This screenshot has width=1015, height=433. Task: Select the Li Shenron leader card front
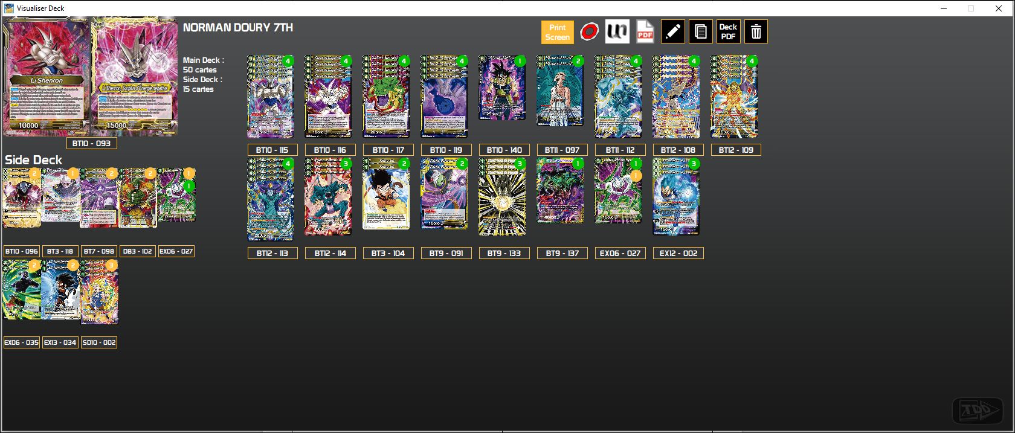[x=47, y=76]
